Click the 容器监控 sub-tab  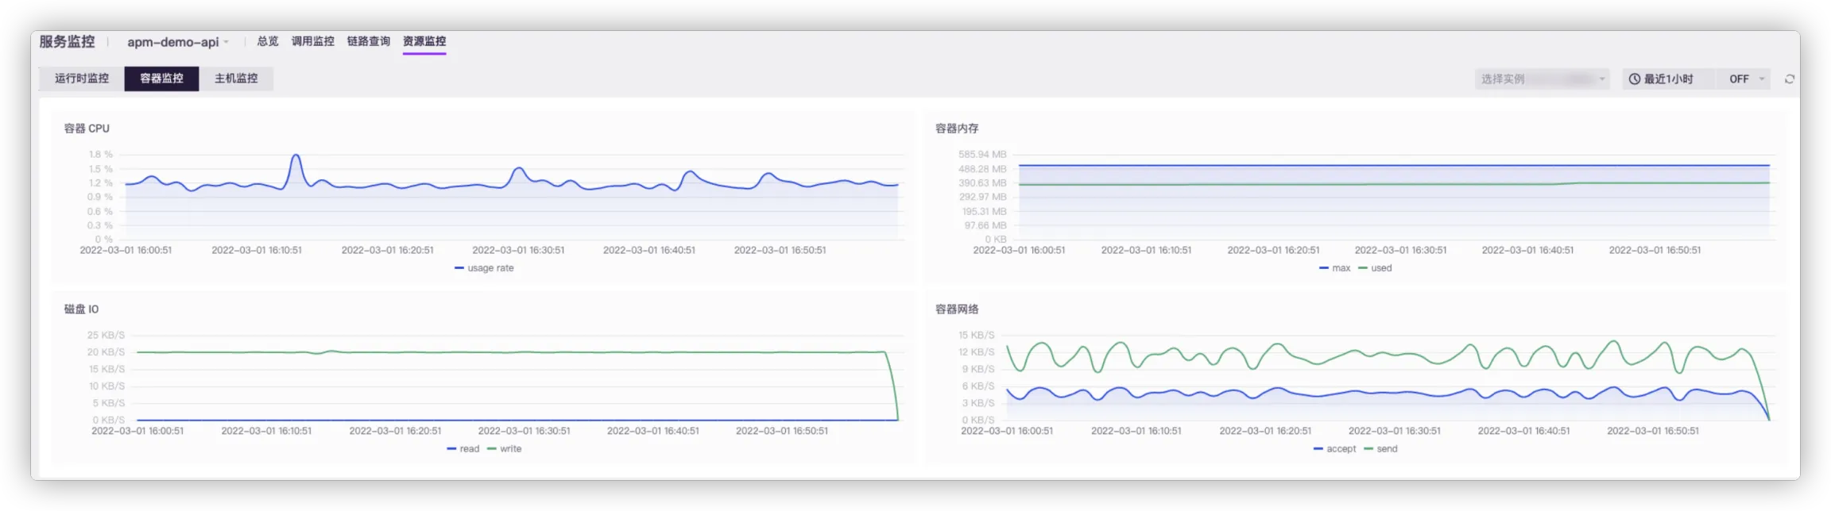point(161,79)
